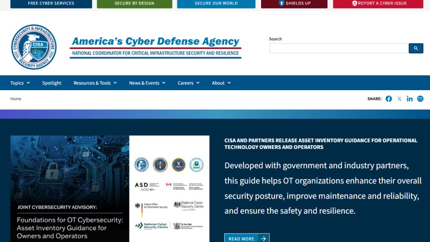Click the German Federal Office logo
Screen dimensions: 430x242
coord(151,209)
